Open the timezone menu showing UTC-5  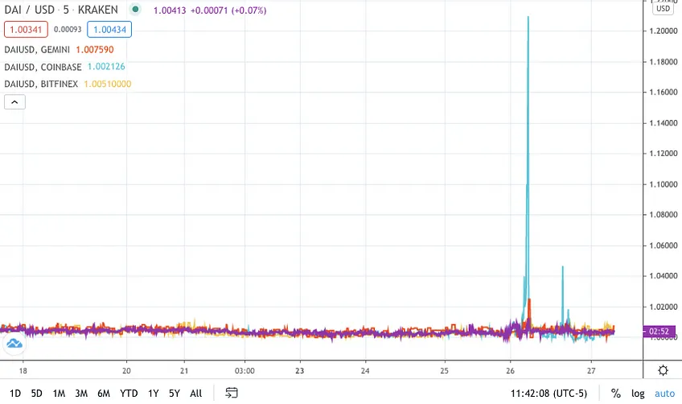(x=549, y=394)
